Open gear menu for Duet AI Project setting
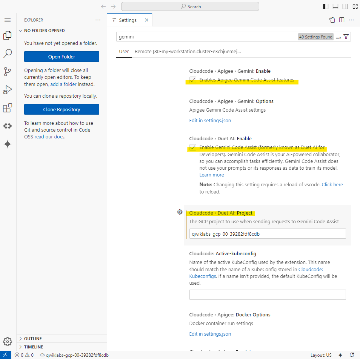Screen dimensions: 360x359 180,212
